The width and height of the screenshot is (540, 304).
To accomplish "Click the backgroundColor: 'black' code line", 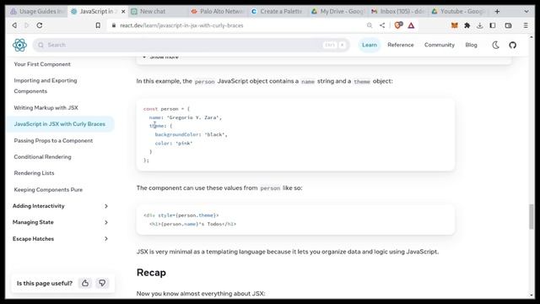I will coord(192,134).
